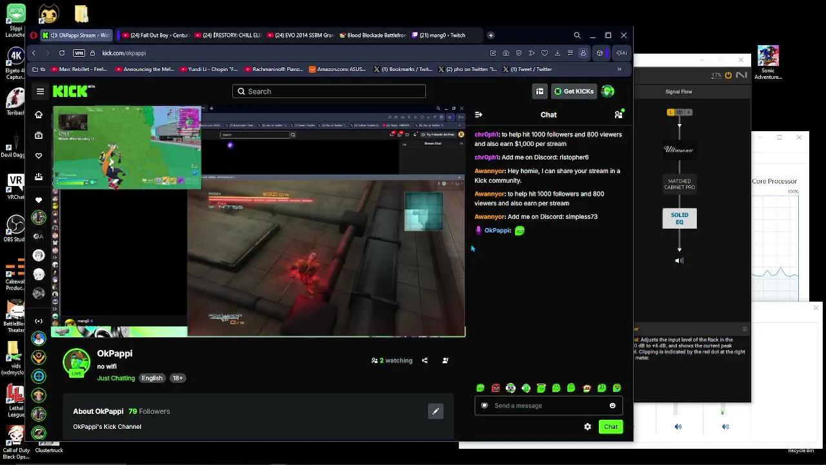Open chat users list icon
826x465 pixels.
pos(618,114)
